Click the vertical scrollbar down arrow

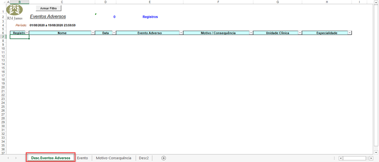376,152
